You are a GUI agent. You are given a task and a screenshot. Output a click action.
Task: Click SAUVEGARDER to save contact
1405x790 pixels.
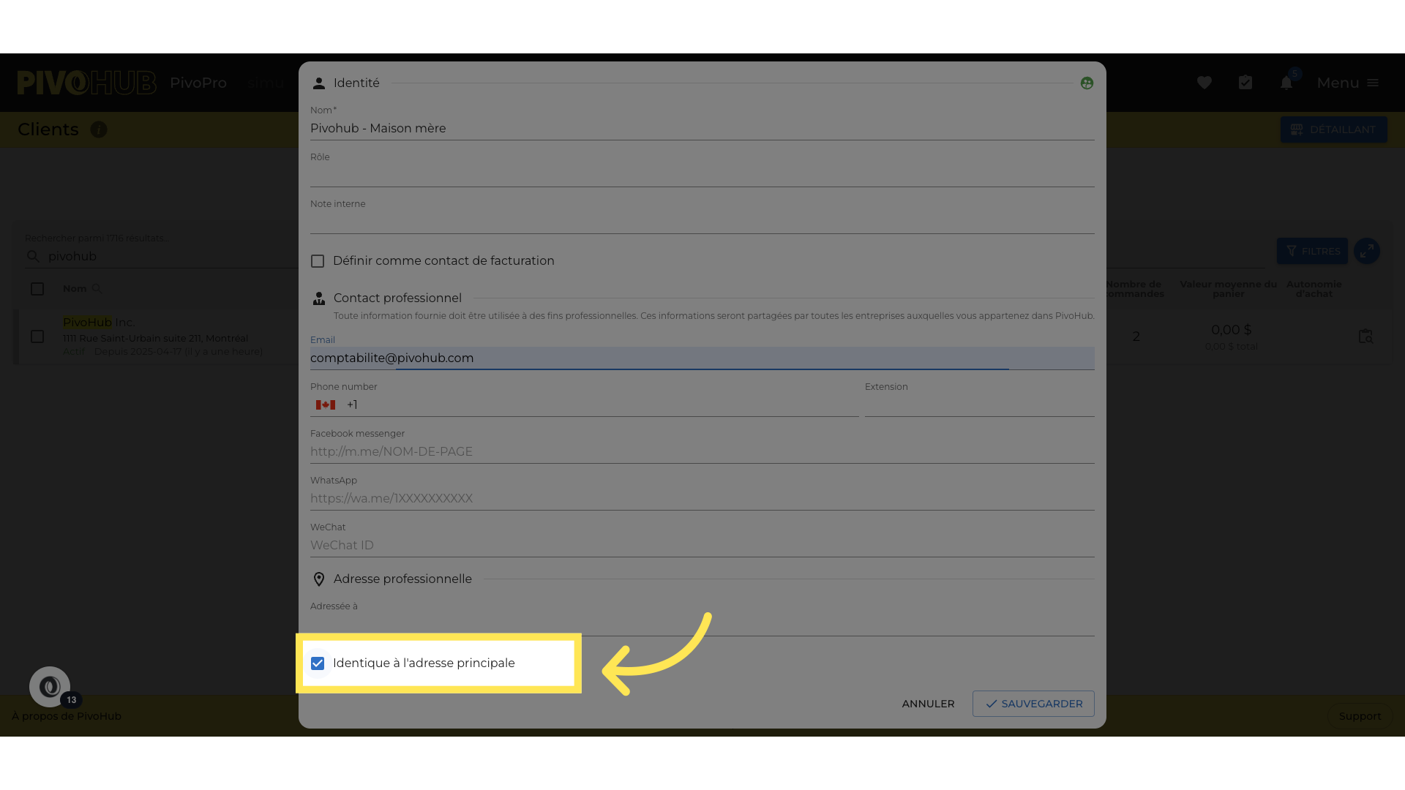click(x=1033, y=704)
